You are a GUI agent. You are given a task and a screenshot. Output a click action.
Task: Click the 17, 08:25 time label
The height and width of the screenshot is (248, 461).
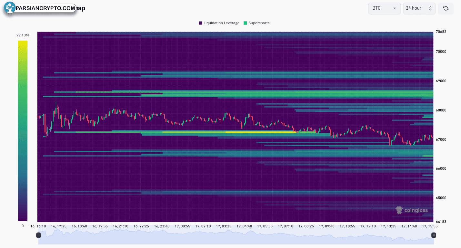[306, 226]
